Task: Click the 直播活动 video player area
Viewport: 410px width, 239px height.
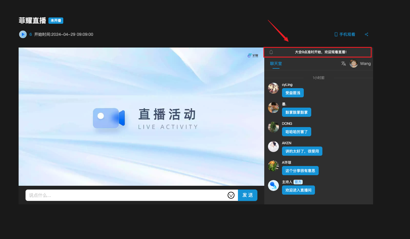Action: (x=141, y=116)
